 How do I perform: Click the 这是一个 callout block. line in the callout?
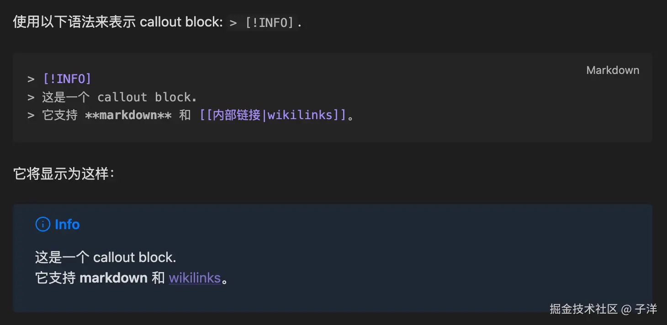(x=106, y=257)
